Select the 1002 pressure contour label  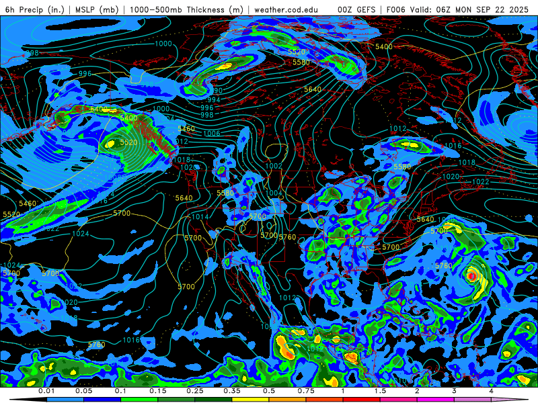[274, 166]
